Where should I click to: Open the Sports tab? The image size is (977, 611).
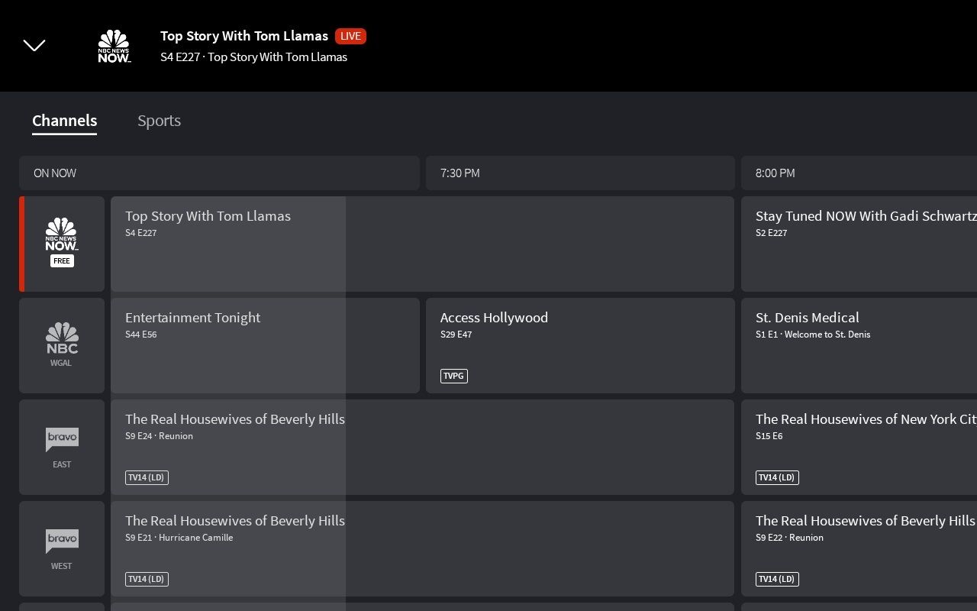[159, 121]
